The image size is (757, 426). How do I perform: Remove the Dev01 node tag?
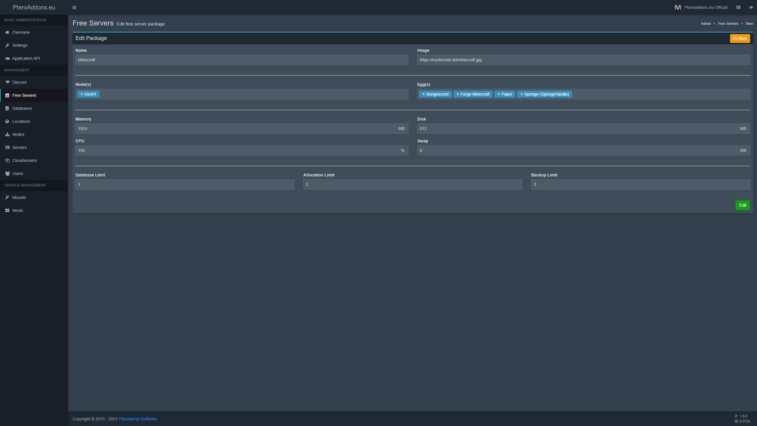[x=82, y=94]
